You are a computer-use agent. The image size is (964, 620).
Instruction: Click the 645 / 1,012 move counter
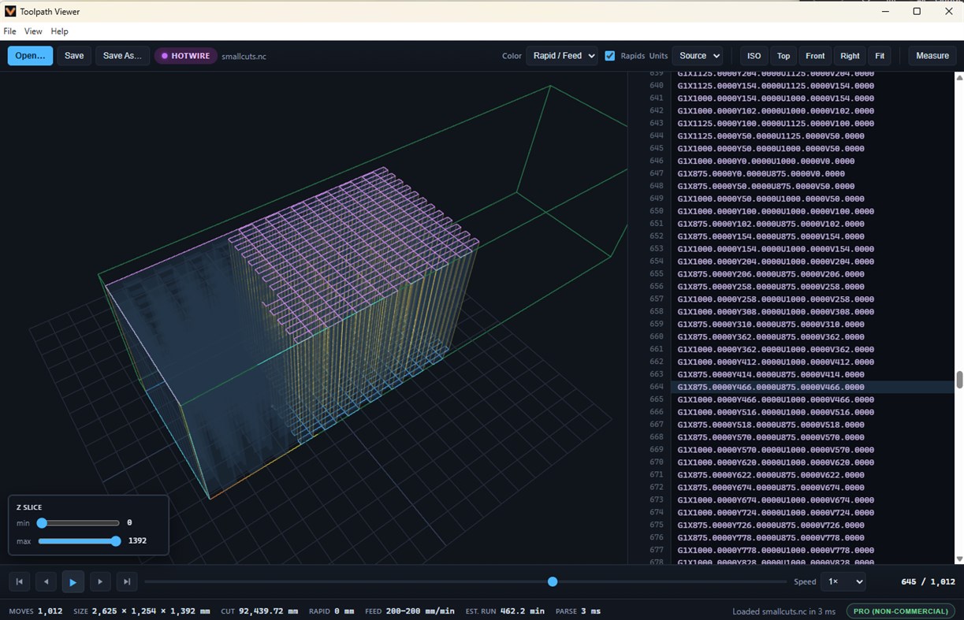click(x=928, y=582)
